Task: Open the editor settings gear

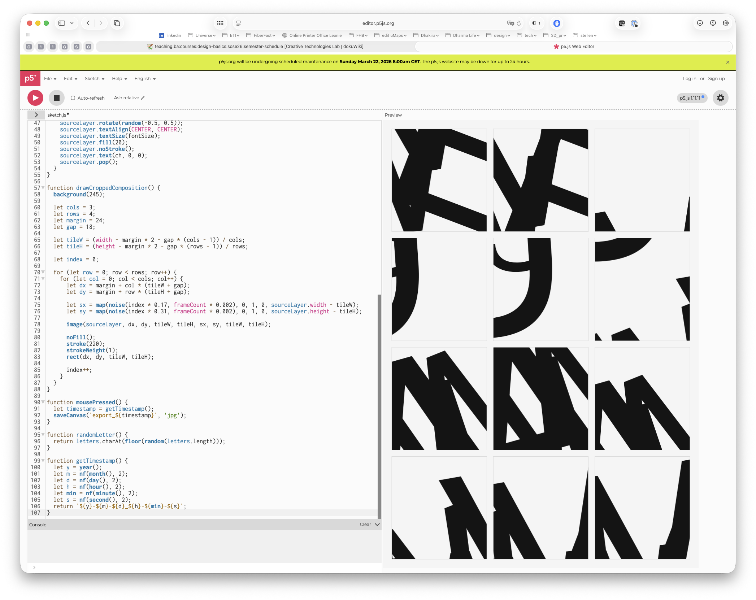Action: (720, 98)
